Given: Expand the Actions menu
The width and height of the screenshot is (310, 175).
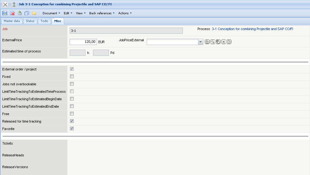Looking at the screenshot, I should 125,13.
